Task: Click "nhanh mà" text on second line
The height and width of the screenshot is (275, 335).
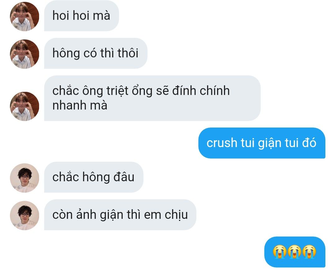Action: coord(80,106)
